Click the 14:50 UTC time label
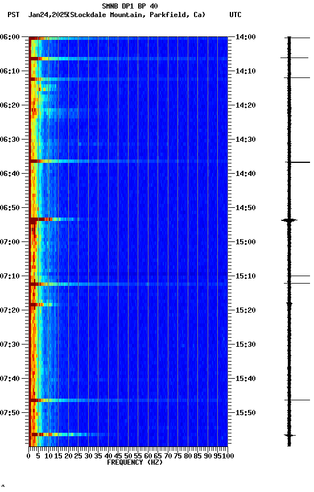The image size is (314, 492). [x=246, y=208]
